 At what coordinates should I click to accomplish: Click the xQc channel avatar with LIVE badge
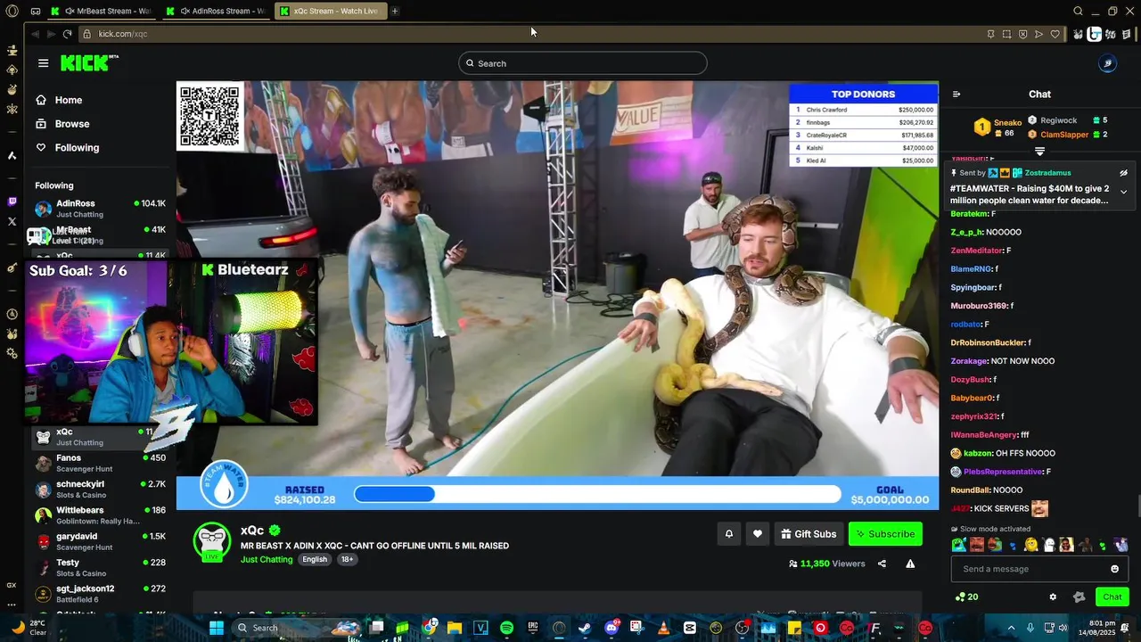coord(212,542)
